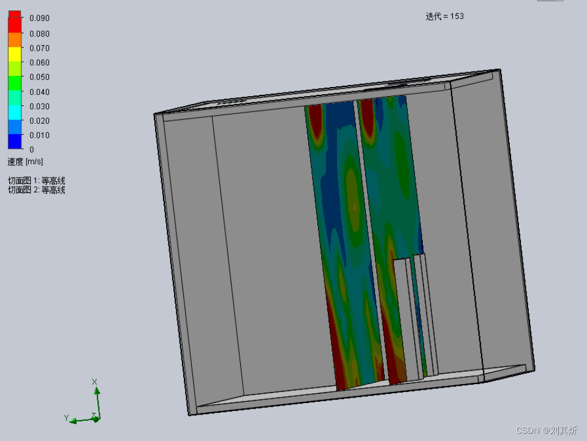Screen dimensions: 587x441
Task: Click the 迭代 = 153 iteration label
Action: tap(445, 17)
